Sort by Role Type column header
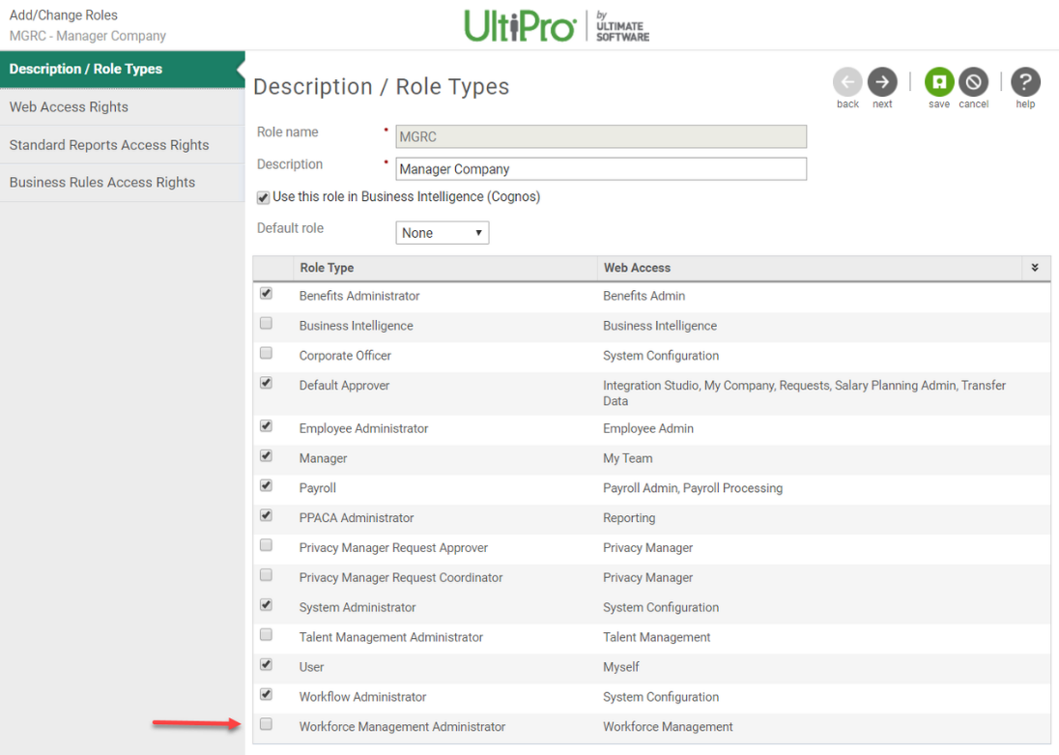1059x755 pixels. click(327, 268)
